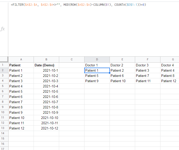179x150 pixels.
Task: Select 'Patient 9' under Doctor 1
Action: [97, 81]
